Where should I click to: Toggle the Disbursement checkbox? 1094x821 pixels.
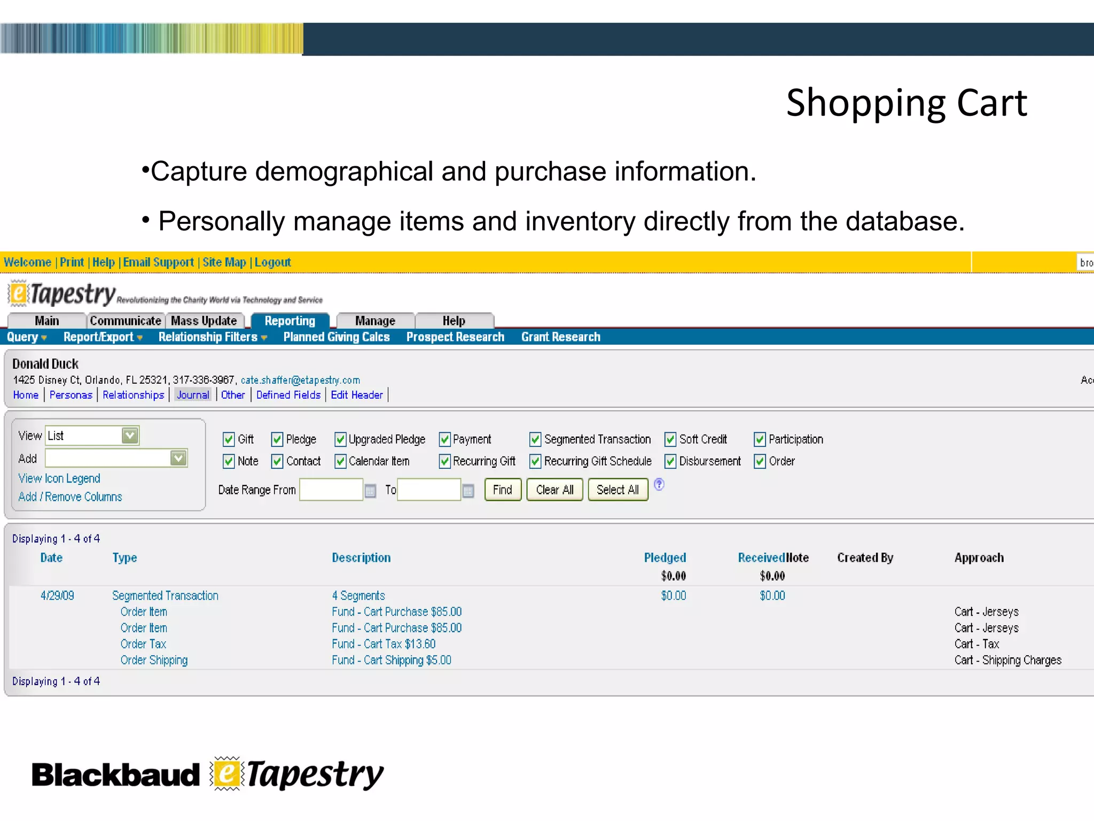(x=670, y=461)
